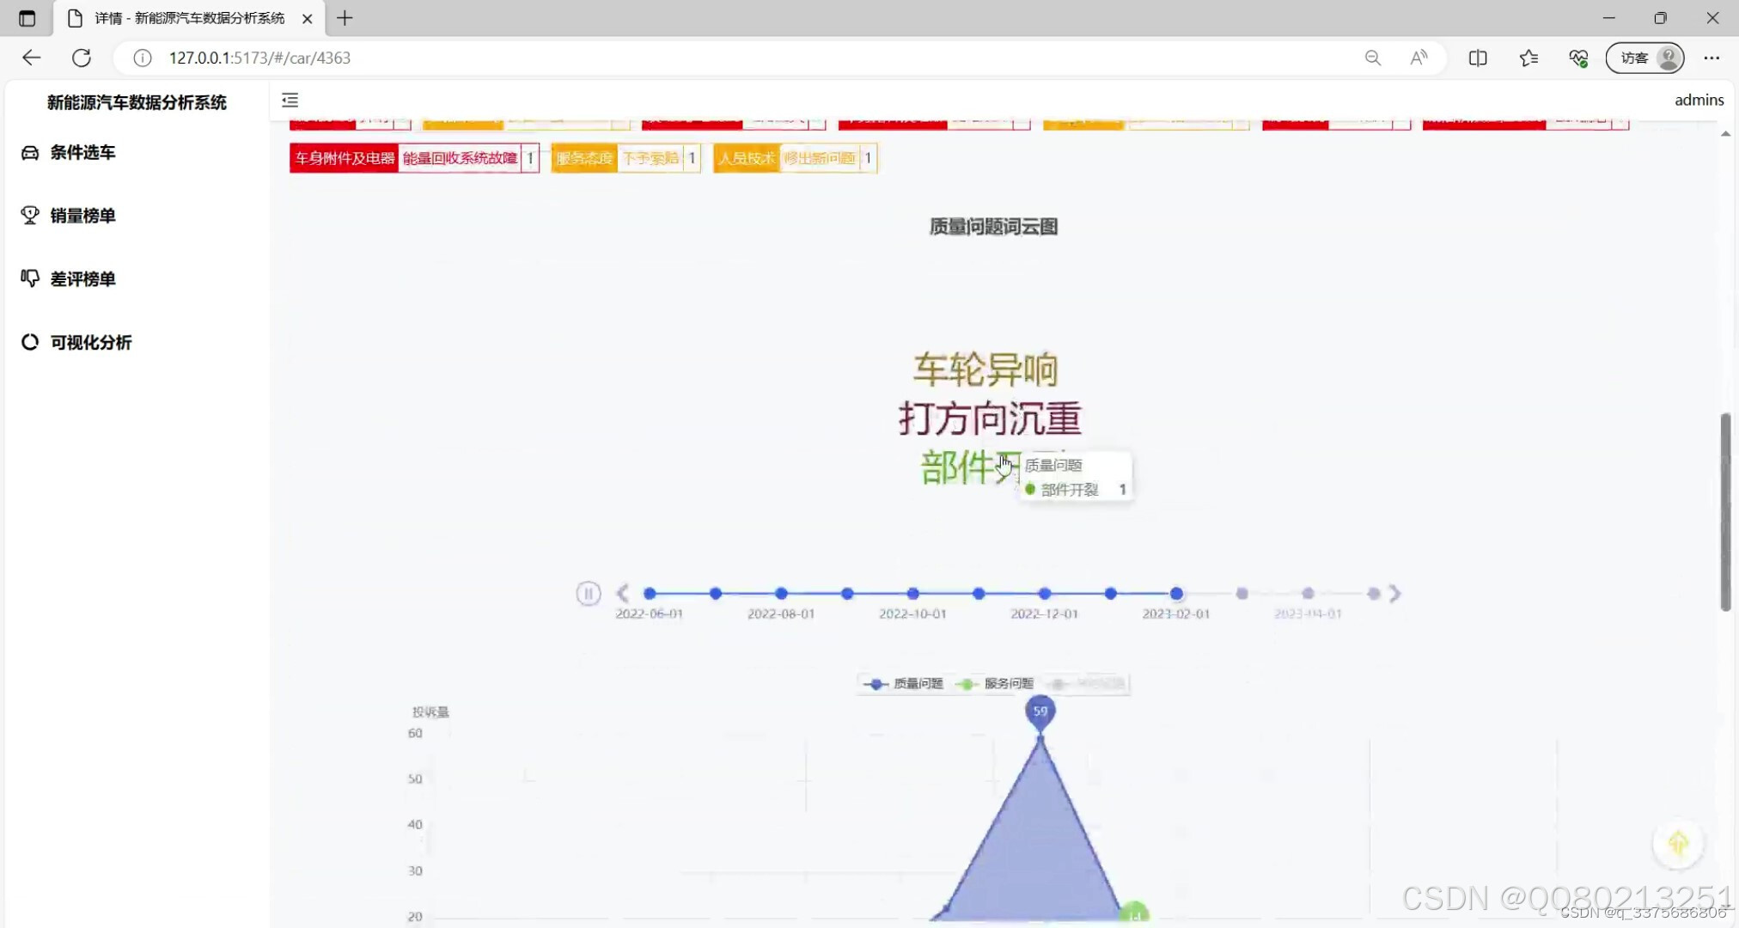The width and height of the screenshot is (1739, 928).
Task: Open 销量榜单 via the trophy icon
Action: tap(29, 216)
